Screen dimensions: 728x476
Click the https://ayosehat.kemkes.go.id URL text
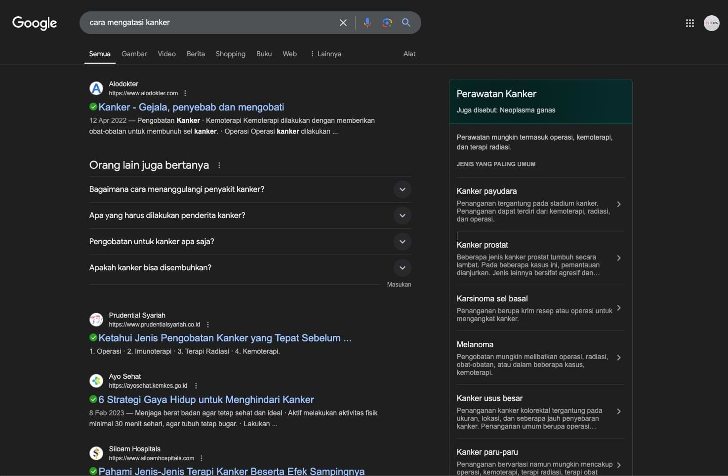[148, 386]
